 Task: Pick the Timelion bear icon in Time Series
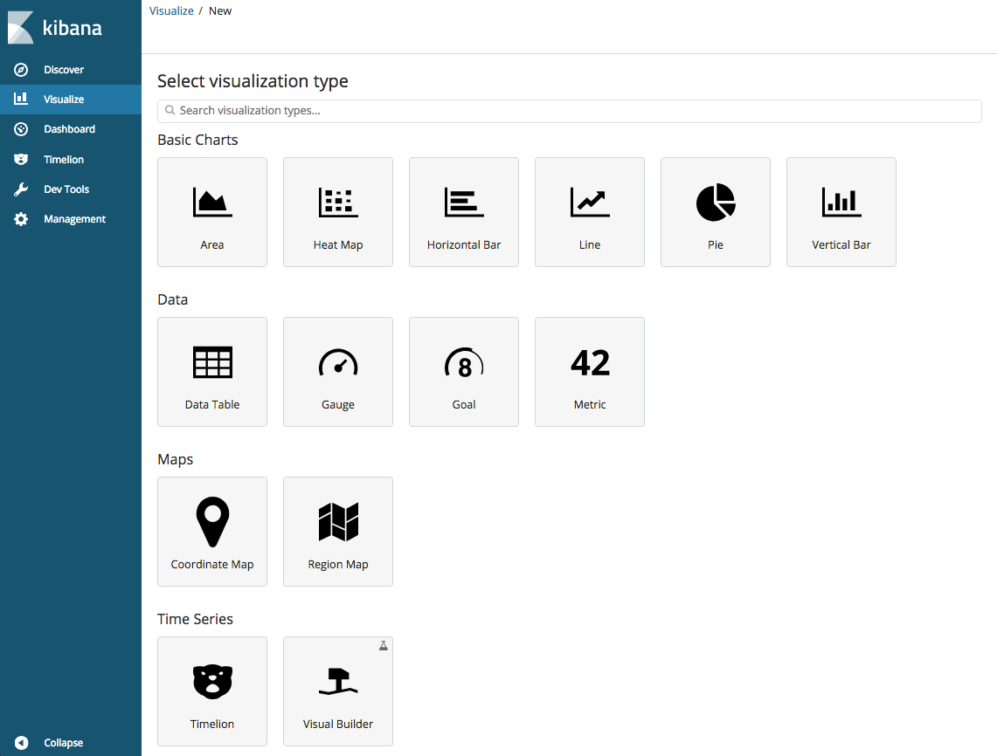point(212,681)
